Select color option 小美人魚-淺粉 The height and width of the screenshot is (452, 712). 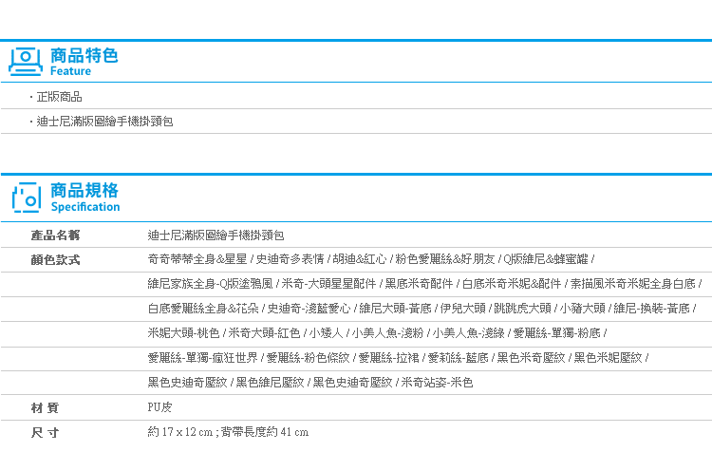pos(387,333)
